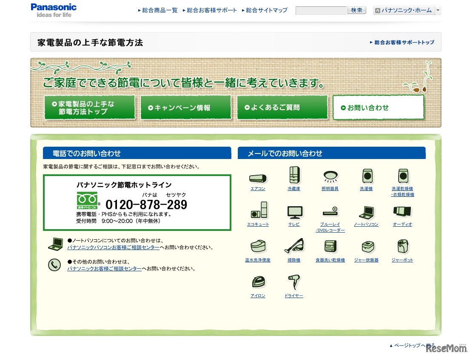Select the vacuum cleaner (掃除機) icon
The image size is (473, 358).
[x=294, y=247]
